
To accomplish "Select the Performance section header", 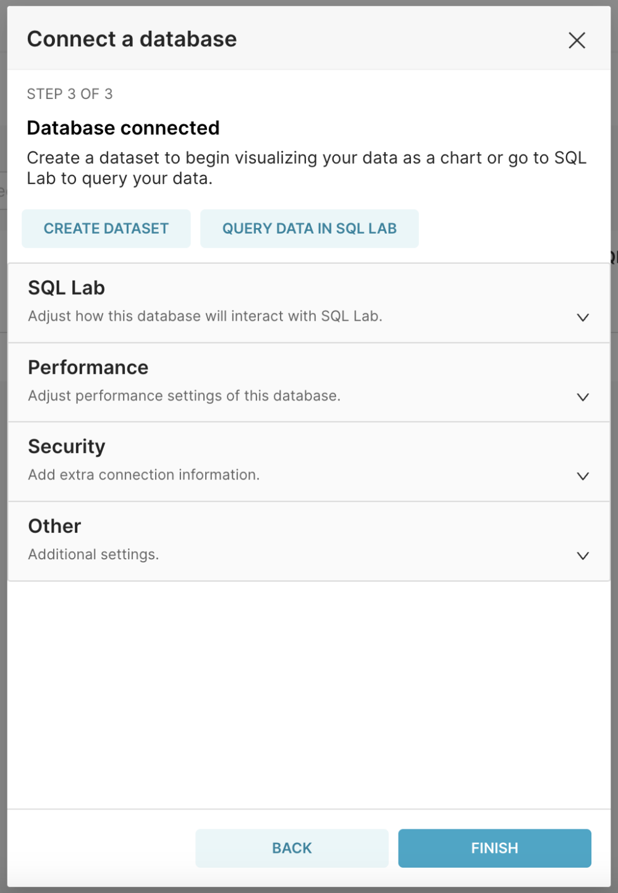I will tap(88, 367).
